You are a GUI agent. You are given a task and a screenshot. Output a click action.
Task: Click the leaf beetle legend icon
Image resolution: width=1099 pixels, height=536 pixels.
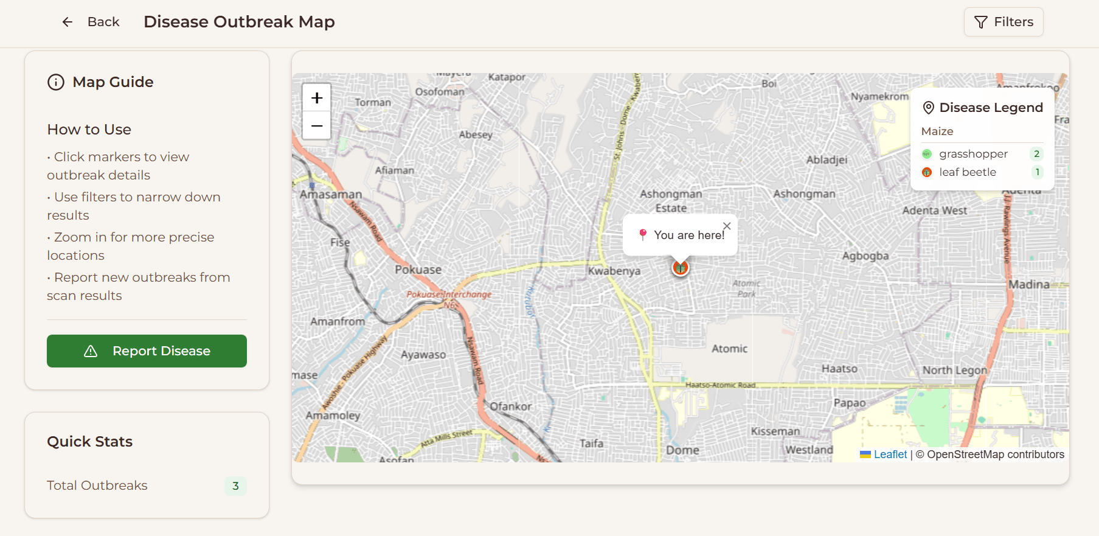click(927, 172)
